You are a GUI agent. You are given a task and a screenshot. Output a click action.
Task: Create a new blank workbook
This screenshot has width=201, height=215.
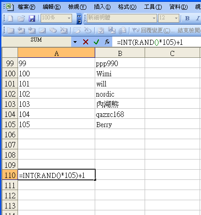click(11, 18)
